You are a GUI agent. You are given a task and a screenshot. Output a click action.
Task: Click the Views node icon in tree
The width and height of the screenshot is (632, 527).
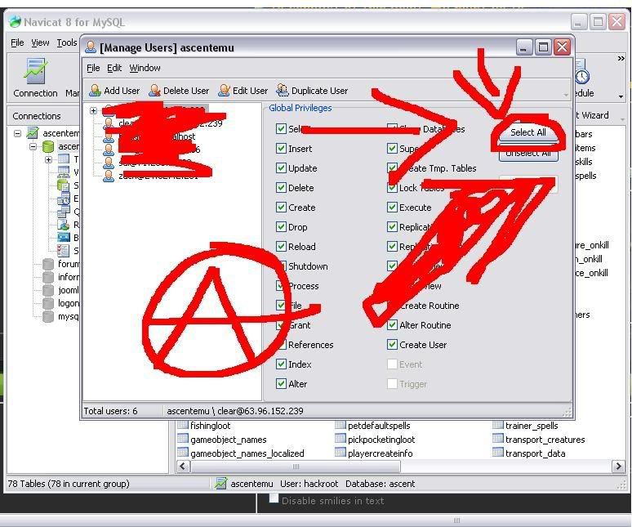[64, 172]
